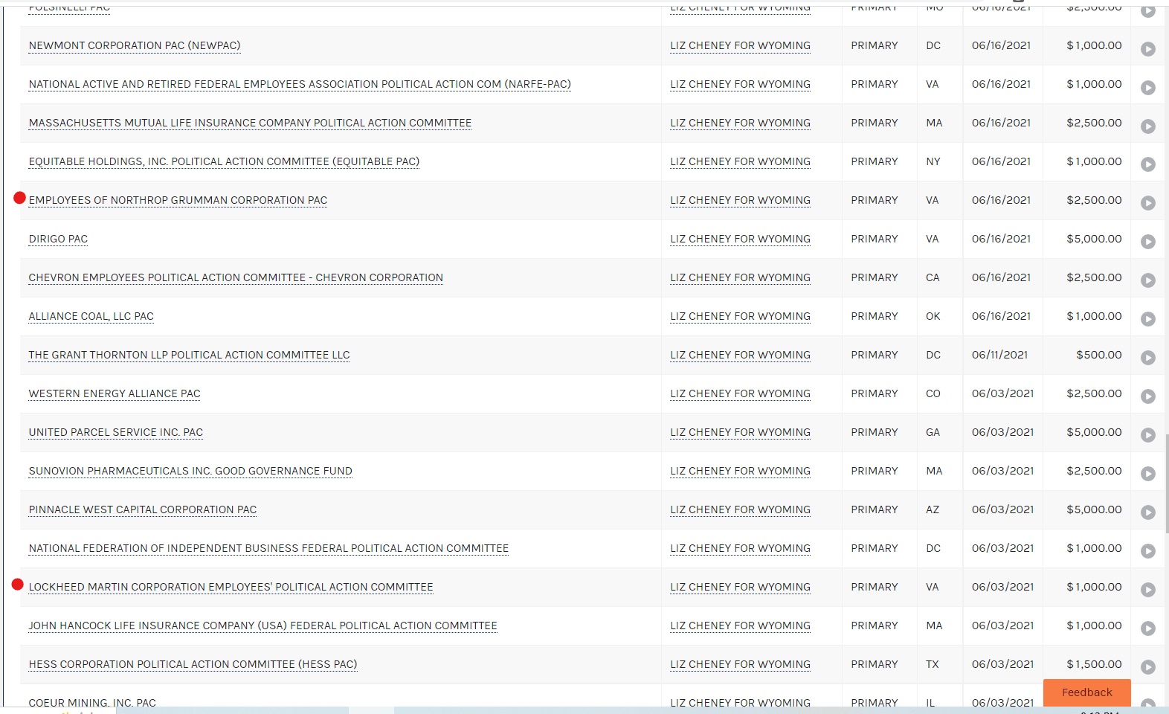The width and height of the screenshot is (1169, 714).
Task: Select the AZ state cell for Pinnacle West
Action: pyautogui.click(x=933, y=509)
